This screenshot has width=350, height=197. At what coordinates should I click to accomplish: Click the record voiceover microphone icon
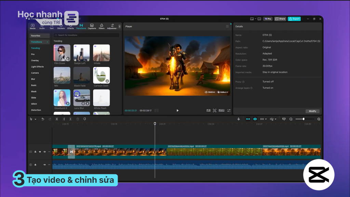(238, 119)
